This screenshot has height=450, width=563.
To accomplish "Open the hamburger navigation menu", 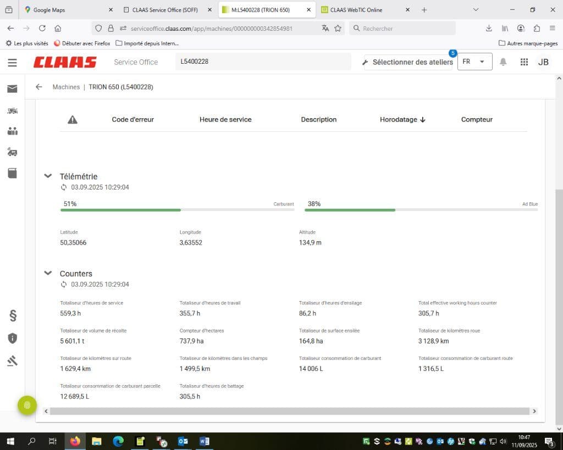I will tap(12, 63).
